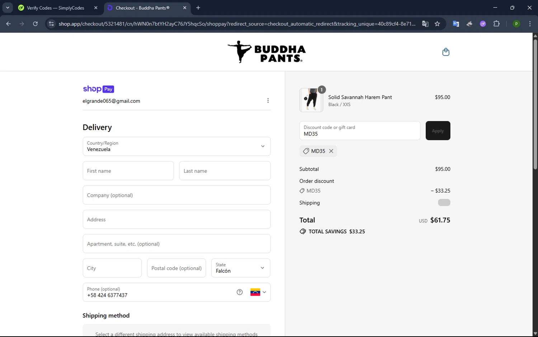
Task: Open the browser Extensions puzzle icon
Action: (x=496, y=24)
